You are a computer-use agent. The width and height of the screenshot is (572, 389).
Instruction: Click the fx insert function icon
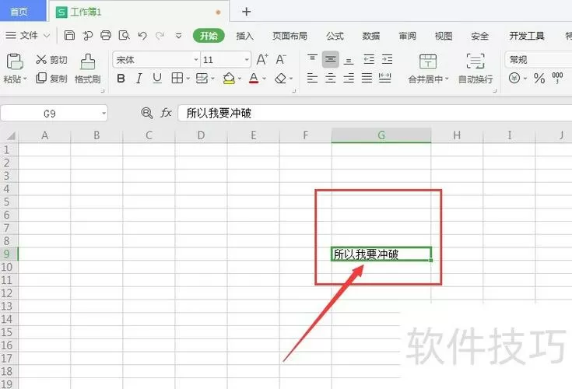point(166,113)
